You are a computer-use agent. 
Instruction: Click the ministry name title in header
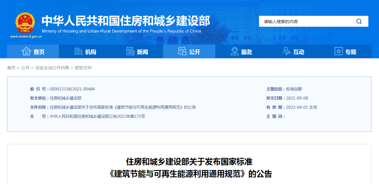click(126, 21)
